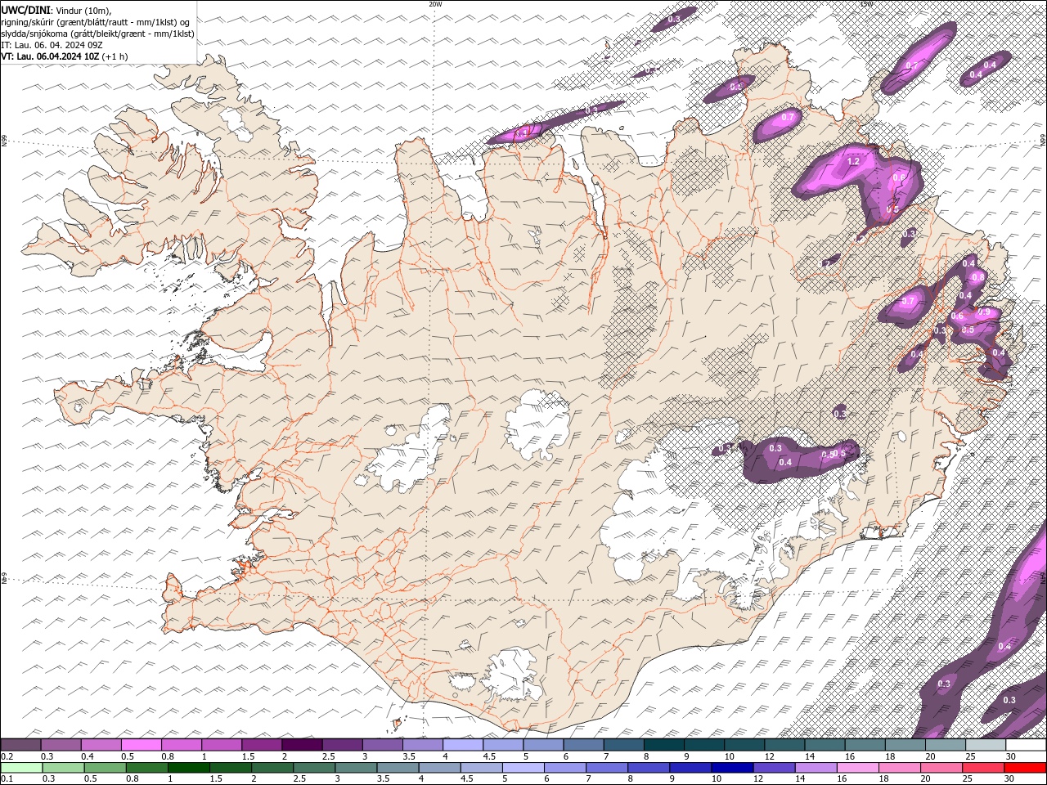Click white upper legend swatch after 30
Viewport: 1047px width, 785px height.
(x=1027, y=745)
